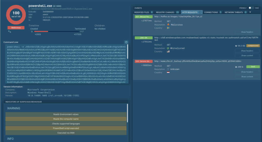Click the green check icon beside Whitelisted
Screen dimensions: 262x142
[168, 48]
